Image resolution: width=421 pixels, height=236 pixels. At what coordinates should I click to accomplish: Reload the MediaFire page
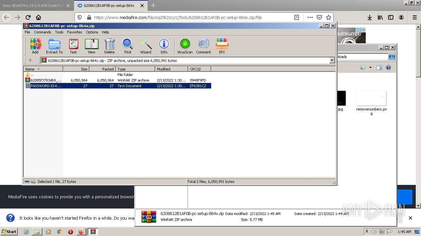[28, 17]
